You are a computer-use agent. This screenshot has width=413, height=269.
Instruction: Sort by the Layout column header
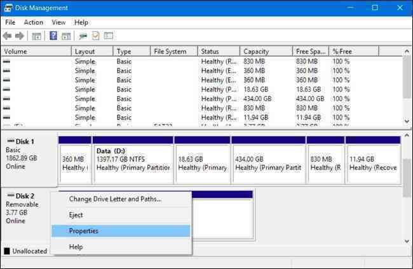pos(92,52)
